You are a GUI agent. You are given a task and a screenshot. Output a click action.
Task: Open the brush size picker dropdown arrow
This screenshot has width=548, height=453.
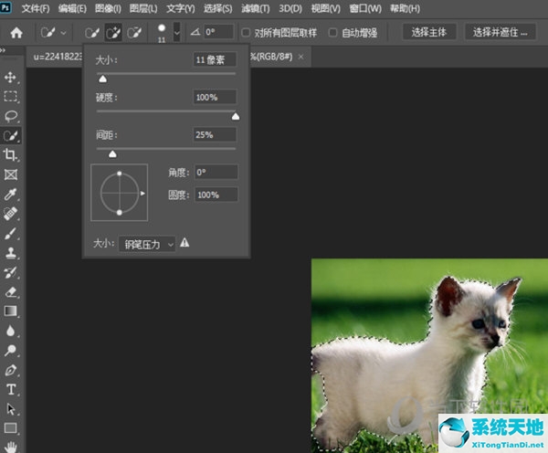click(x=176, y=32)
